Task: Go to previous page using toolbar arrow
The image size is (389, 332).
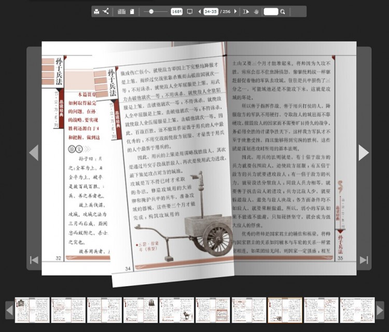Action: [200, 11]
